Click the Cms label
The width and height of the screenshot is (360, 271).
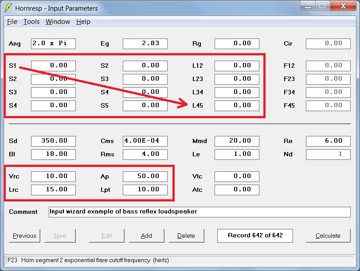coord(107,141)
